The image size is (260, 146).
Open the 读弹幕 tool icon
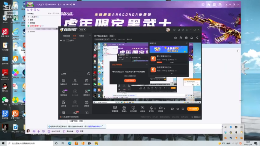(x=64, y=103)
